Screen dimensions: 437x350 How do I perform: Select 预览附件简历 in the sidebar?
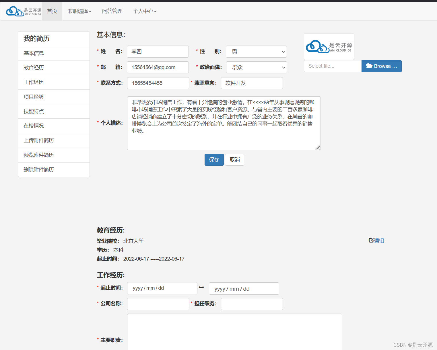pyautogui.click(x=54, y=155)
